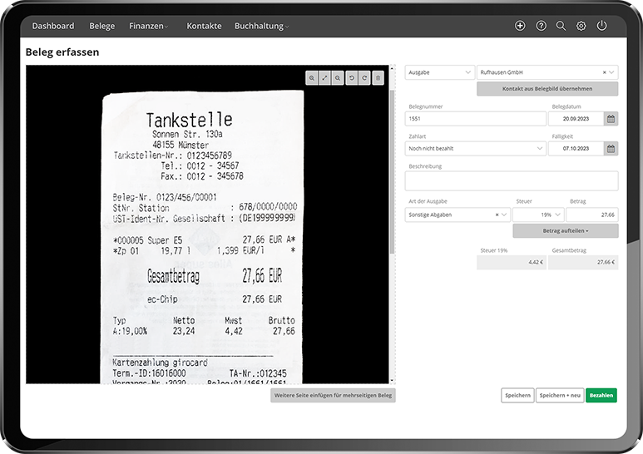Open the Belegdatum calendar picker
The height and width of the screenshot is (454, 643).
611,119
